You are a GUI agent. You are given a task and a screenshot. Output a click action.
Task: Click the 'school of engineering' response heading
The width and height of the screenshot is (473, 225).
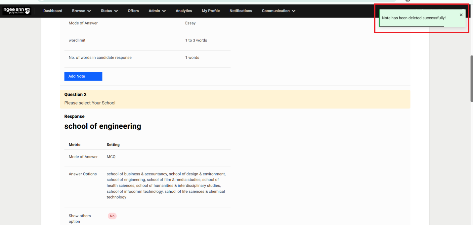click(103, 126)
